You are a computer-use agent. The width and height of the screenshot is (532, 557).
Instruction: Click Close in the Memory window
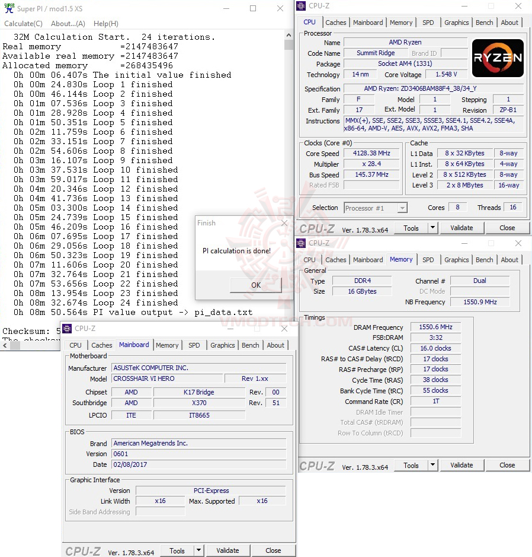[x=507, y=464]
